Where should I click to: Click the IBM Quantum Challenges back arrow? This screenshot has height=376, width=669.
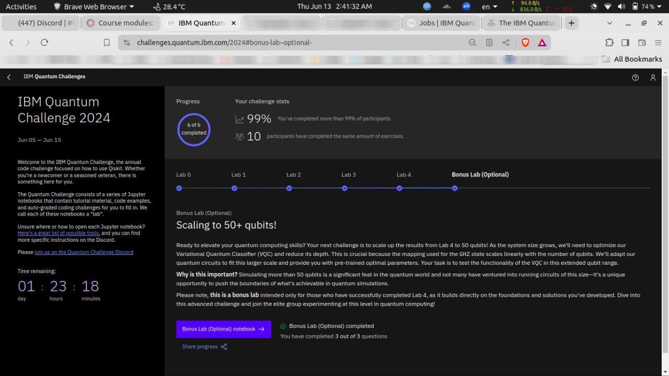pyautogui.click(x=9, y=77)
